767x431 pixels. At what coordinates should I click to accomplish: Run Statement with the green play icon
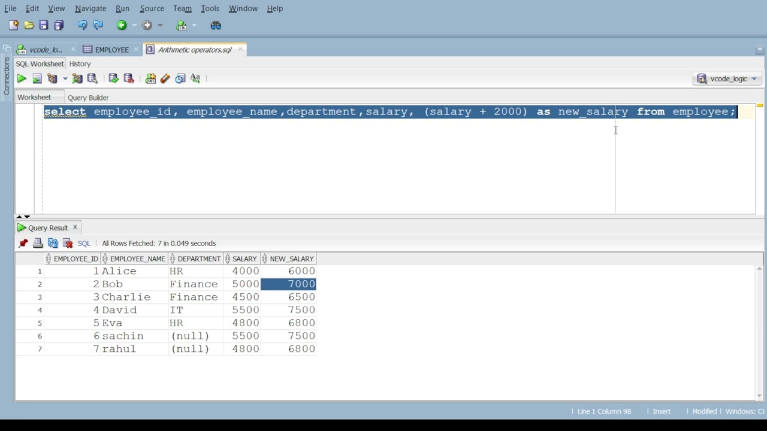[22, 78]
